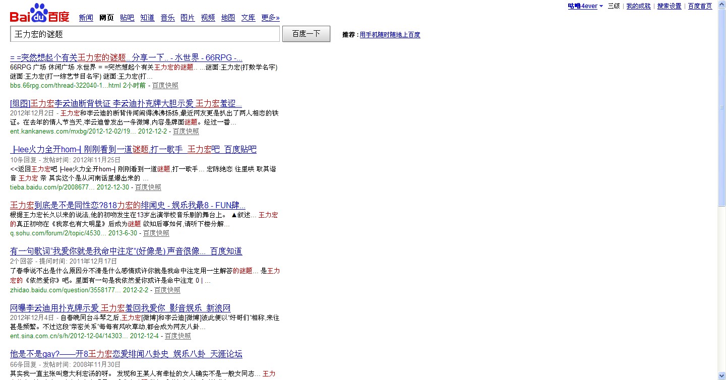Open the 王力宏到底是不是同性恋 result title
This screenshot has height=380, width=726.
(x=128, y=205)
